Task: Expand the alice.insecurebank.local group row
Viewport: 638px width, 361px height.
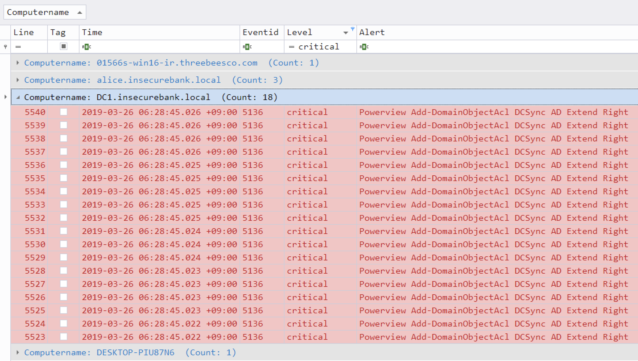Action: pyautogui.click(x=18, y=80)
